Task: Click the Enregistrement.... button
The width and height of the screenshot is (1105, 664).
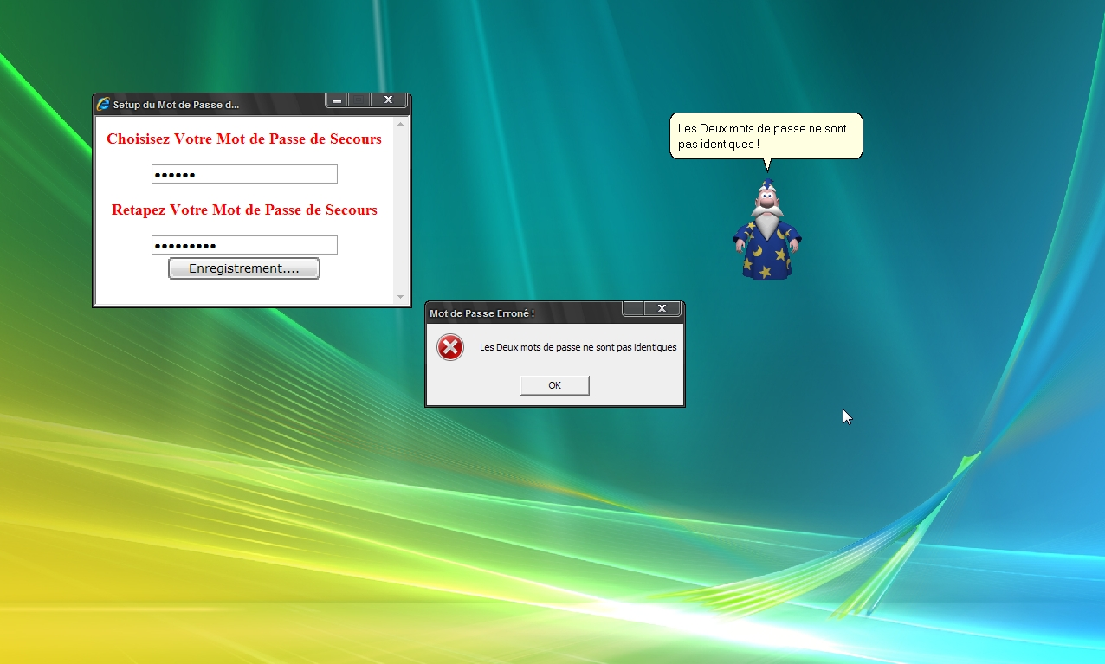Action: click(244, 268)
